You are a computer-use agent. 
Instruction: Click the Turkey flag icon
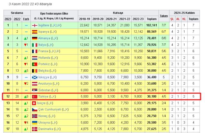tap(35, 97)
